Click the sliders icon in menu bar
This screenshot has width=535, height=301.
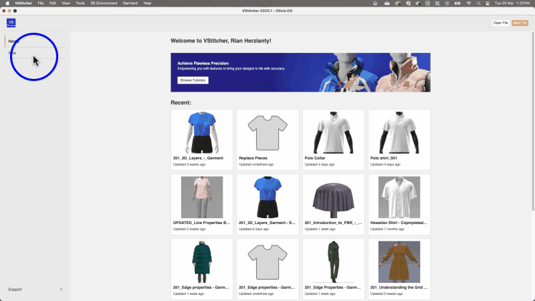pyautogui.click(x=437, y=3)
